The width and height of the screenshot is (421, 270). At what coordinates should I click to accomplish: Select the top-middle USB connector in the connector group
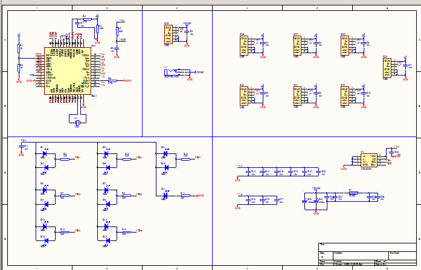click(x=298, y=46)
